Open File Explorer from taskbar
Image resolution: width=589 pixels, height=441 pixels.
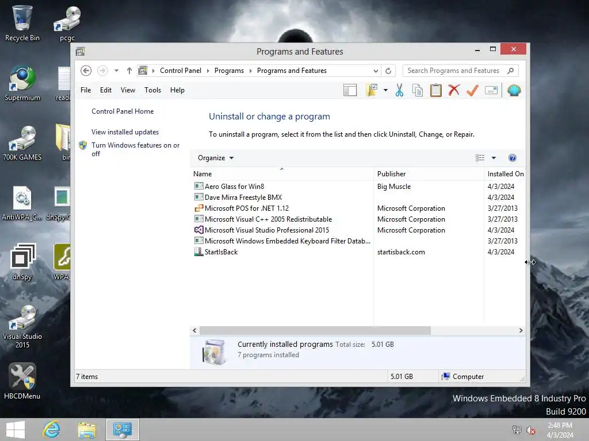tap(87, 430)
